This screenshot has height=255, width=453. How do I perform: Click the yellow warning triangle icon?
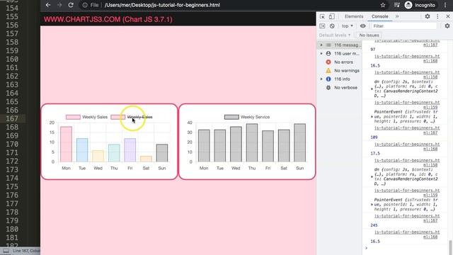(328, 71)
